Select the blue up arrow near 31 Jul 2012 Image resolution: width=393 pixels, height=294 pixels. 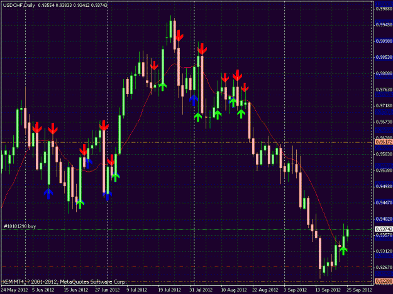pos(194,100)
